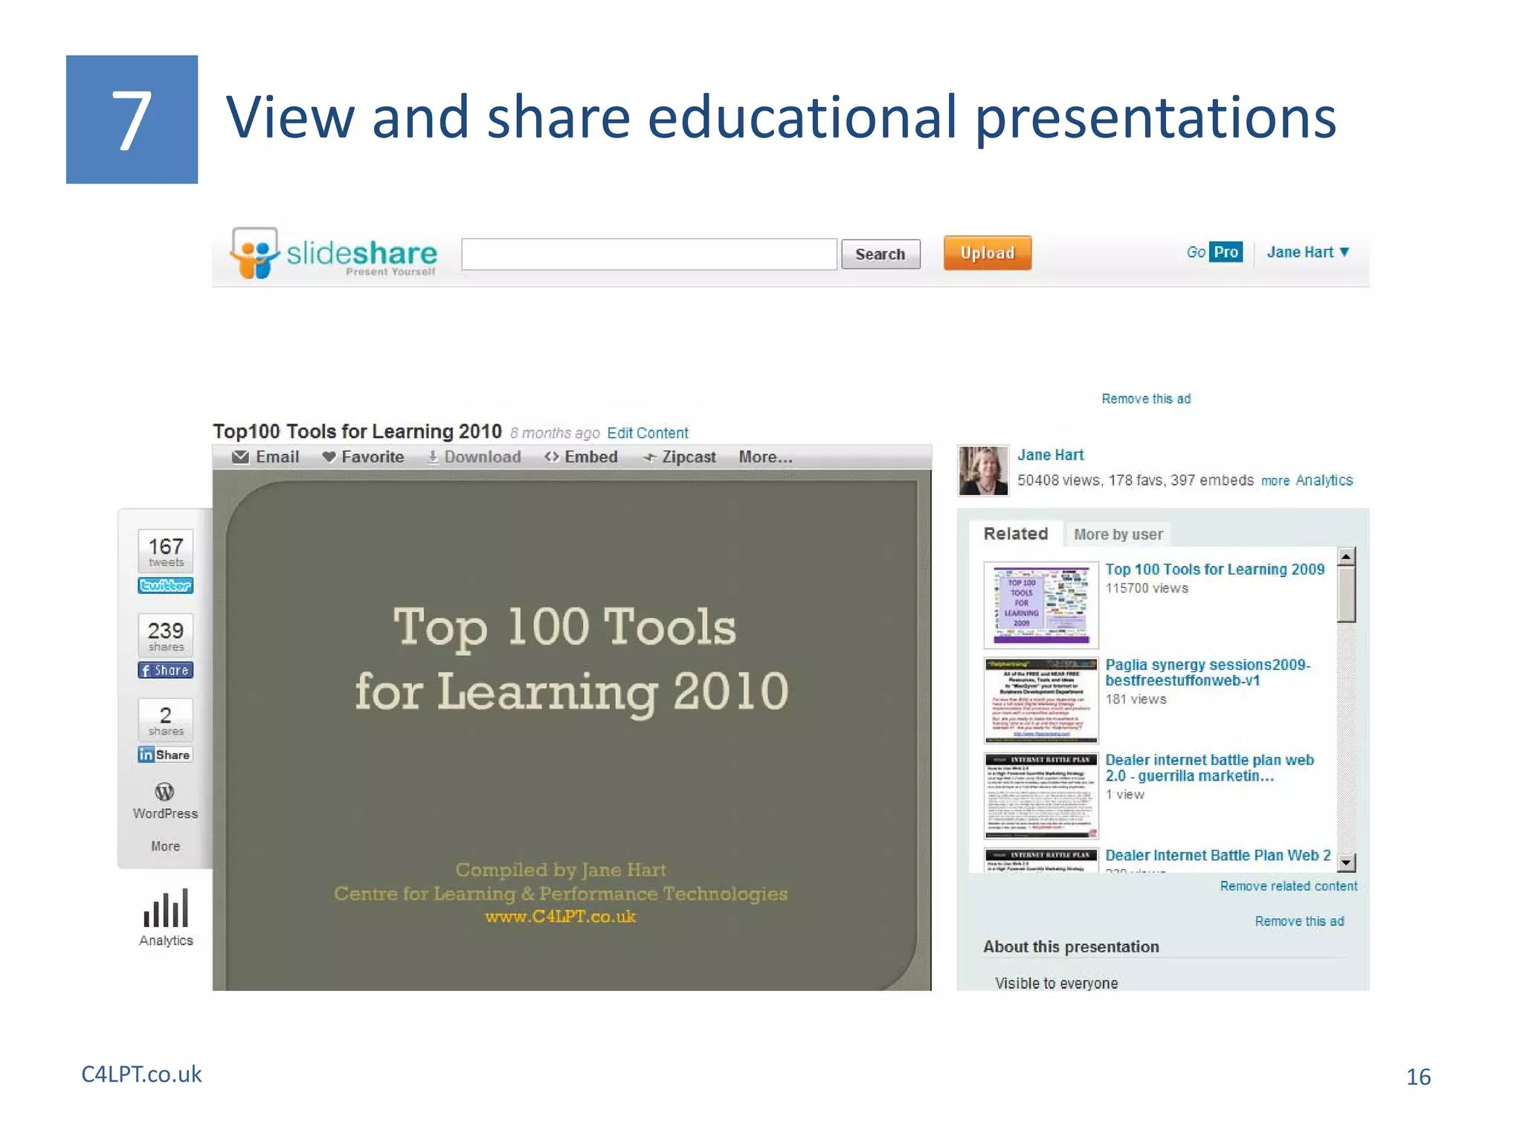Click the Visible to everyone text
The height and width of the screenshot is (1142, 1523).
click(x=1056, y=983)
